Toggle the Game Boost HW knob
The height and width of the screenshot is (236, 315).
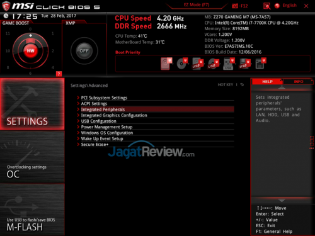[30, 51]
